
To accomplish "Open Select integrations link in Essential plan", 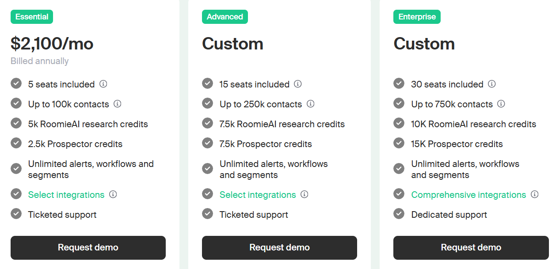I will 66,195.
